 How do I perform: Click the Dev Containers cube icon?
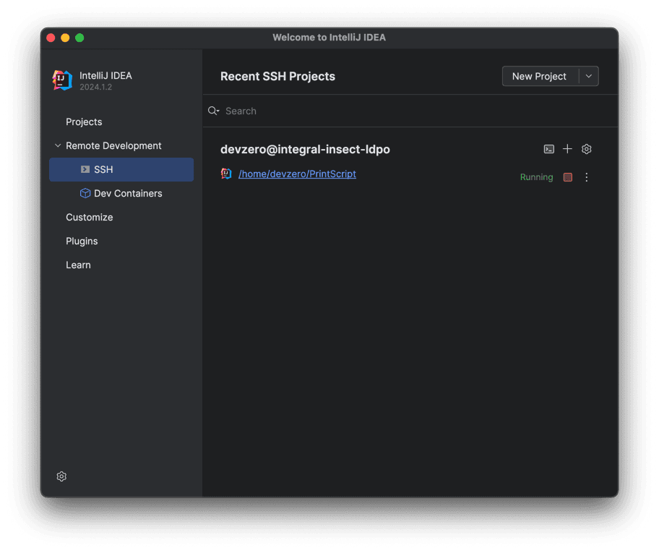click(85, 193)
